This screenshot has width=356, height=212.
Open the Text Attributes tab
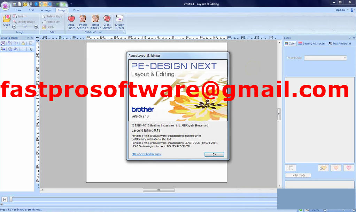click(x=340, y=43)
